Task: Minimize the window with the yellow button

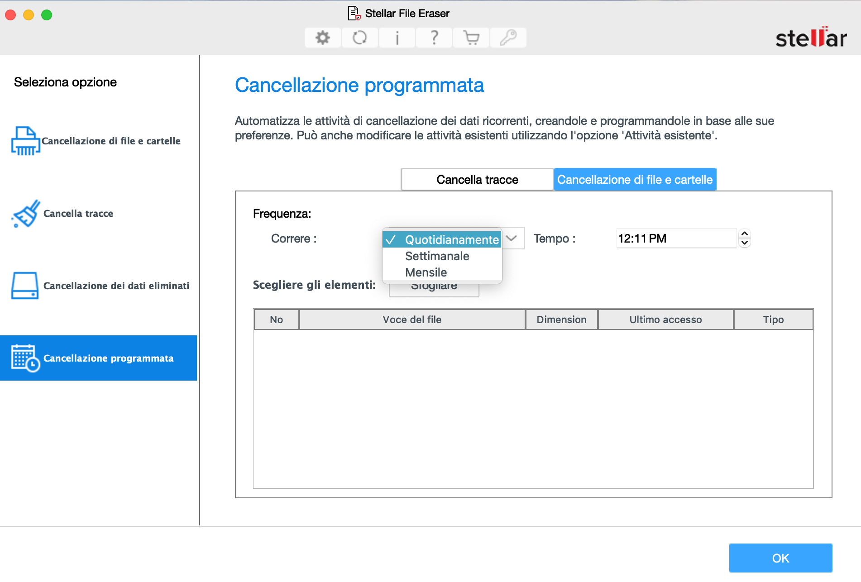Action: (x=29, y=15)
